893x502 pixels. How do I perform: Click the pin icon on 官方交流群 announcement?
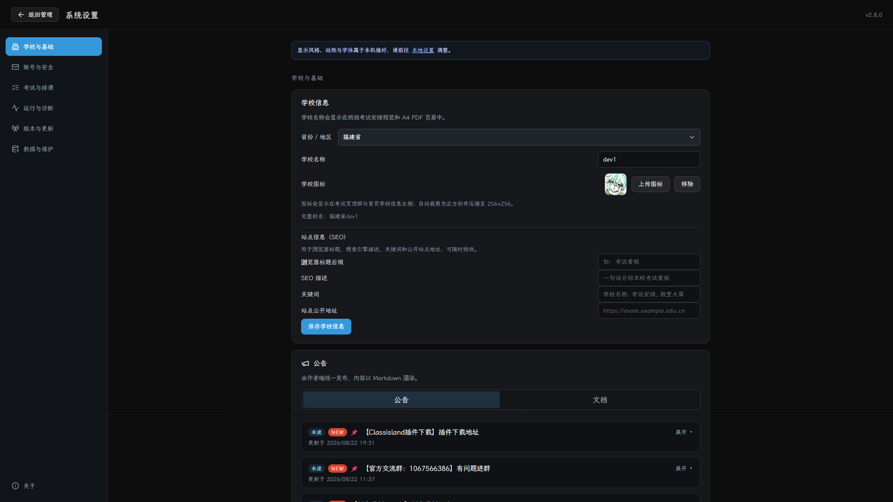355,469
